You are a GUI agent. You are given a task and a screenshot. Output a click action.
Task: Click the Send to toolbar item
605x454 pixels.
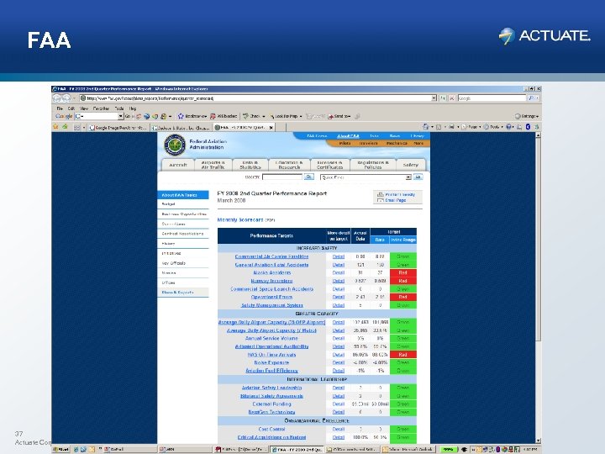[339, 116]
